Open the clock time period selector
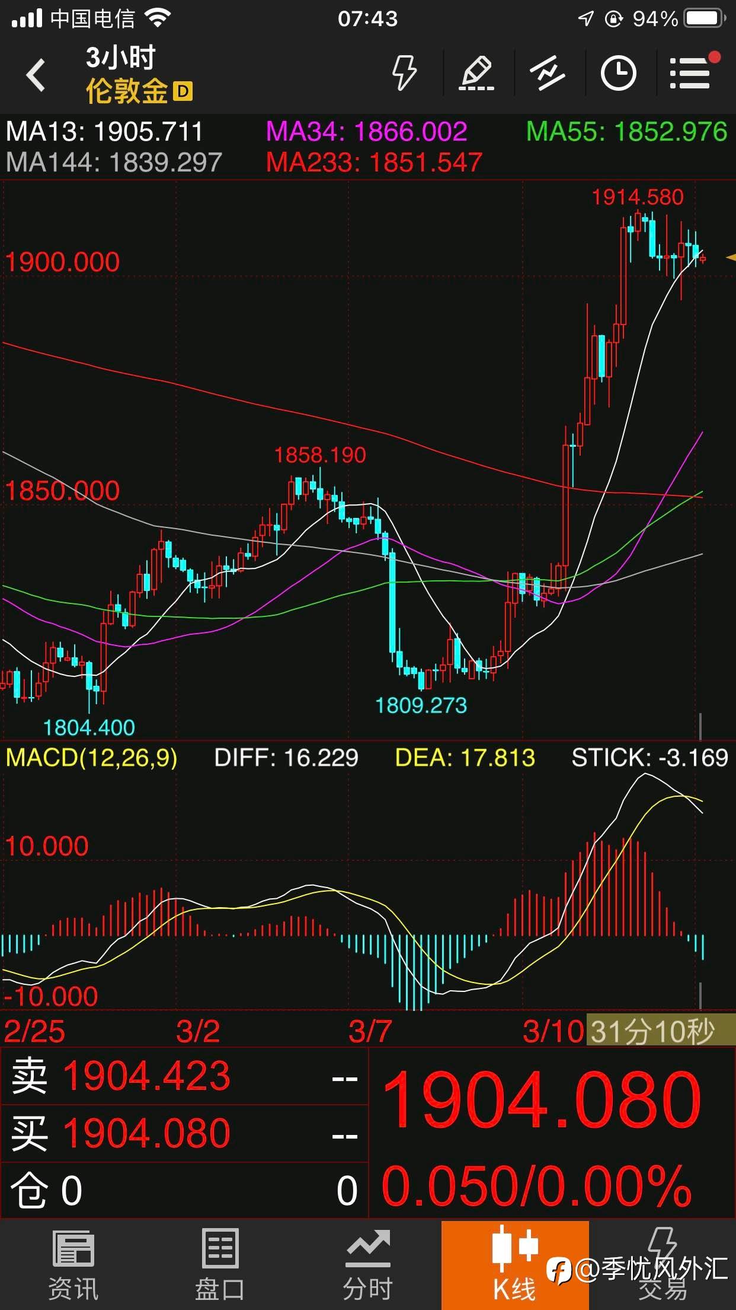Image resolution: width=736 pixels, height=1310 pixels. (x=619, y=73)
